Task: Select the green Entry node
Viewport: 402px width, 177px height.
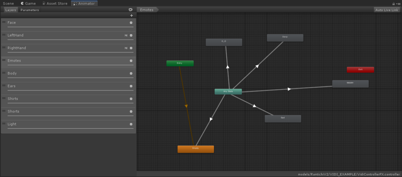Action: (180, 63)
